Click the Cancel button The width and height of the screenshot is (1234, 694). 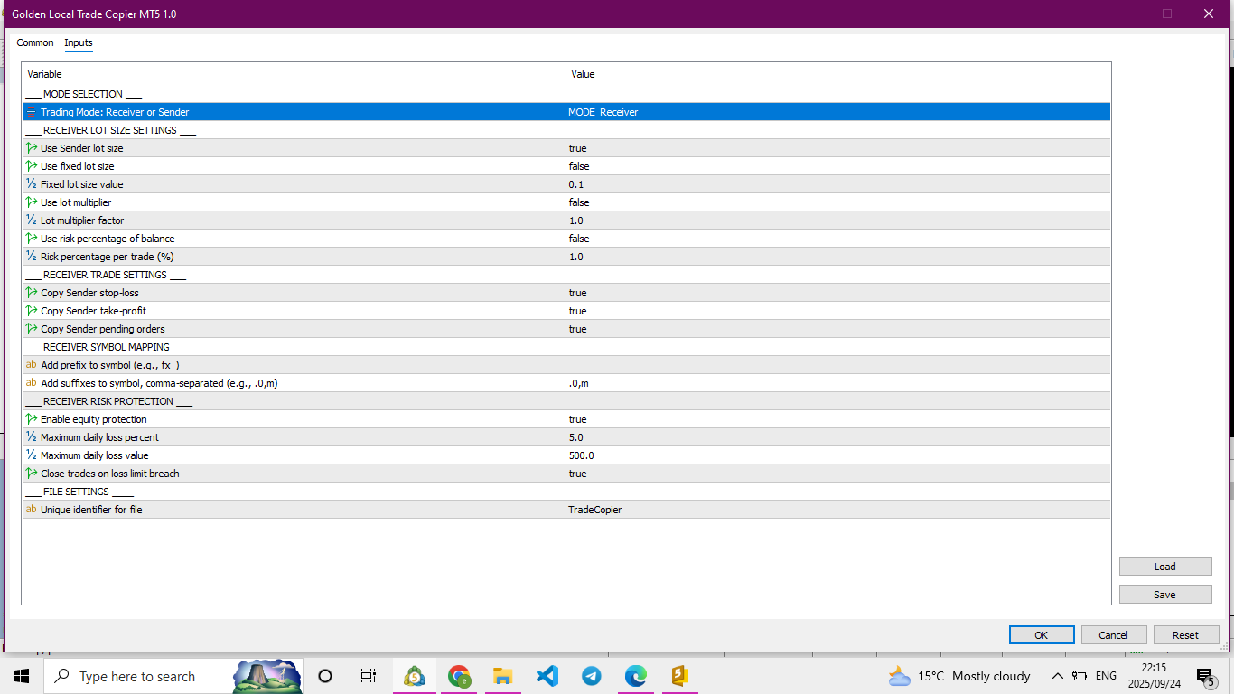tap(1114, 635)
